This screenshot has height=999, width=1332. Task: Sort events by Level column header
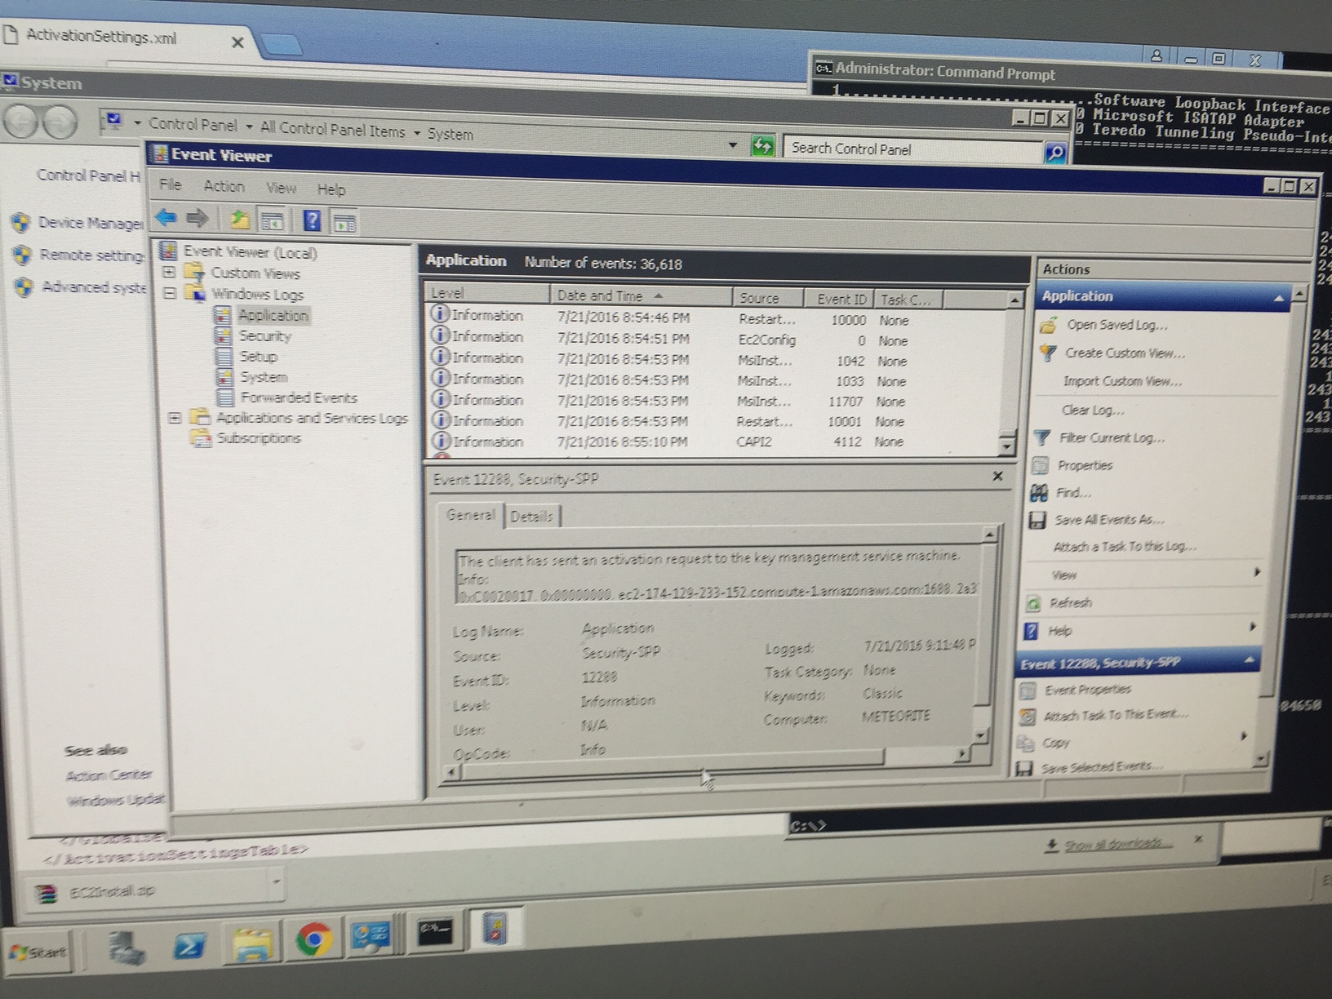[487, 293]
